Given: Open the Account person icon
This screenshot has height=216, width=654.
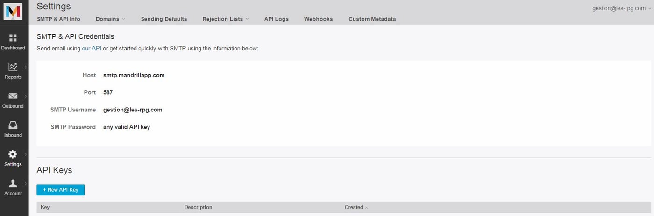Looking at the screenshot, I should click(x=13, y=183).
